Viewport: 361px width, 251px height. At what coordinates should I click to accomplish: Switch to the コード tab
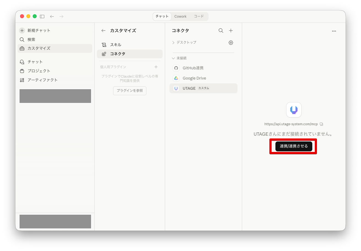(199, 17)
